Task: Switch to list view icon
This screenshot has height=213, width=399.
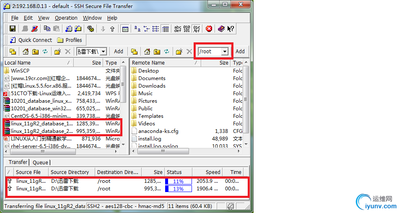Action: (x=156, y=29)
